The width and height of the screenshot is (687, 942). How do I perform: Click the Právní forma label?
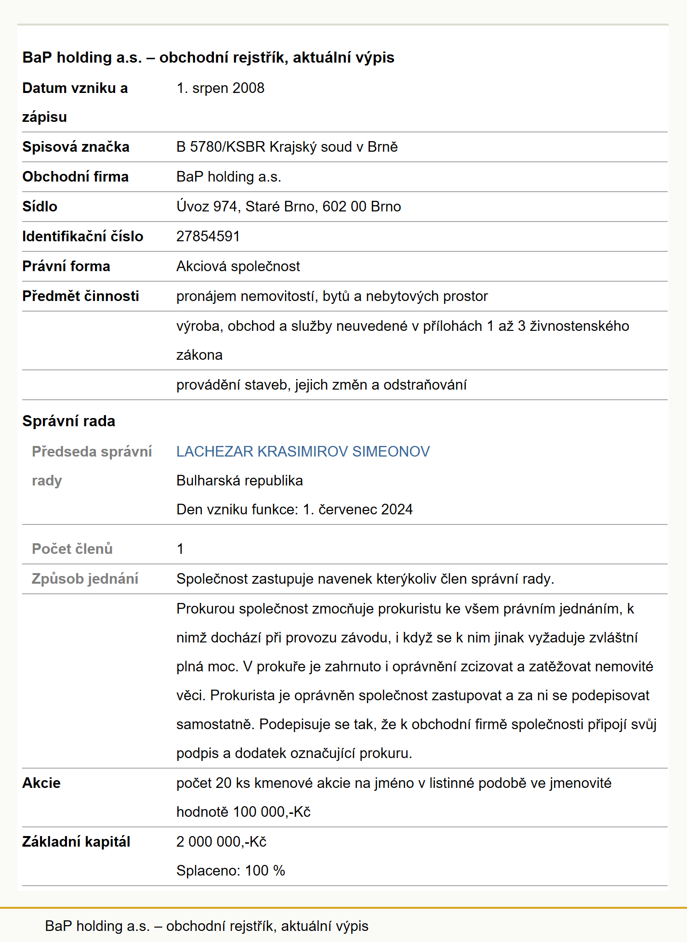click(x=66, y=266)
